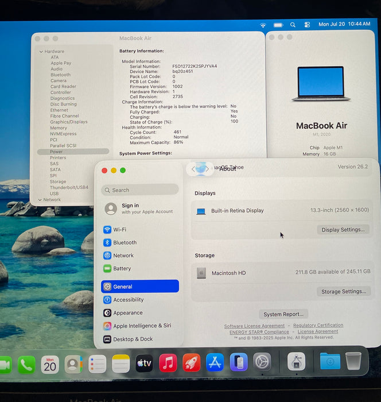Select NVMExpress in System Information sidebar
Viewport: 381px width, 402px height.
pos(63,134)
